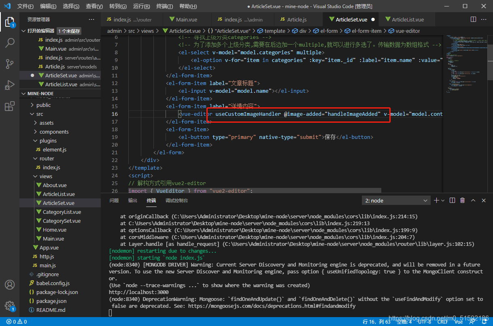Open the 终端(T) menu in menu bar
The image size is (493, 326).
coord(165,6)
